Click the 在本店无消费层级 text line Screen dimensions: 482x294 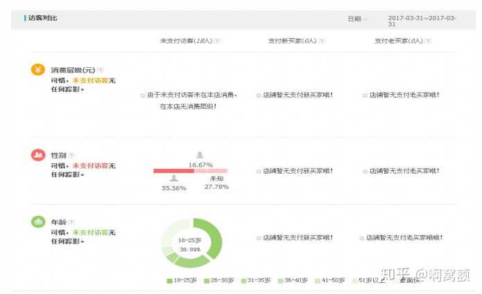[188, 107]
